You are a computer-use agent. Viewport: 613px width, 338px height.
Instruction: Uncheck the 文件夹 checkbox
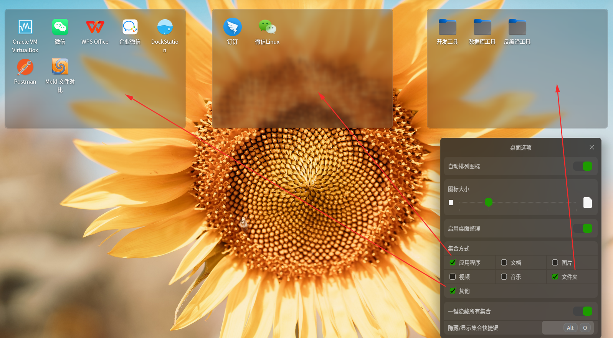pos(555,277)
